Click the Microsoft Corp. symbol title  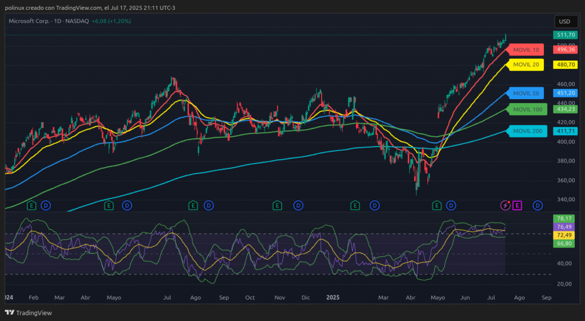pyautogui.click(x=31, y=21)
